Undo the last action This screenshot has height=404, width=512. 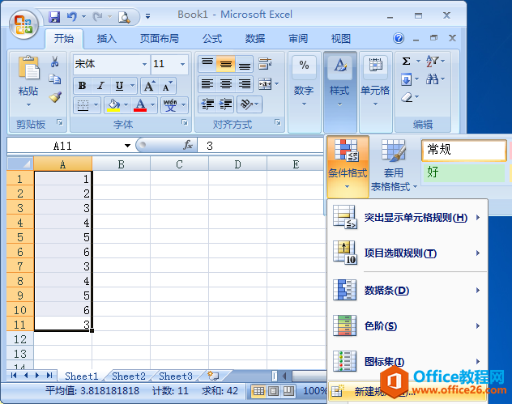tap(72, 16)
